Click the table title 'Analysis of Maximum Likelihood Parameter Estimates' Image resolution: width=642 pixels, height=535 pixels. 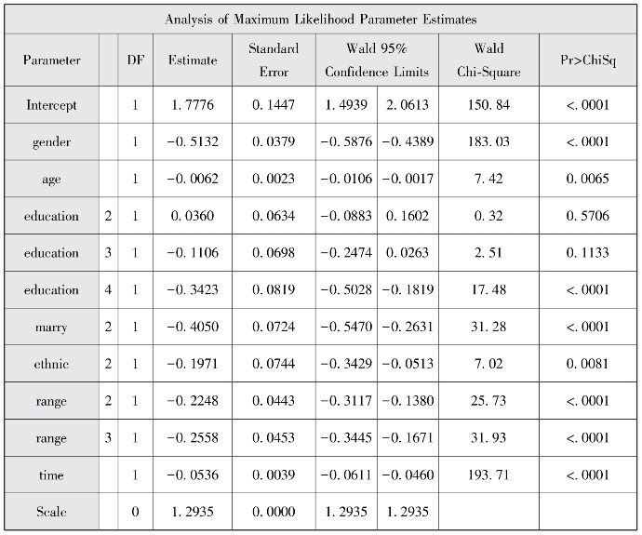321,19
